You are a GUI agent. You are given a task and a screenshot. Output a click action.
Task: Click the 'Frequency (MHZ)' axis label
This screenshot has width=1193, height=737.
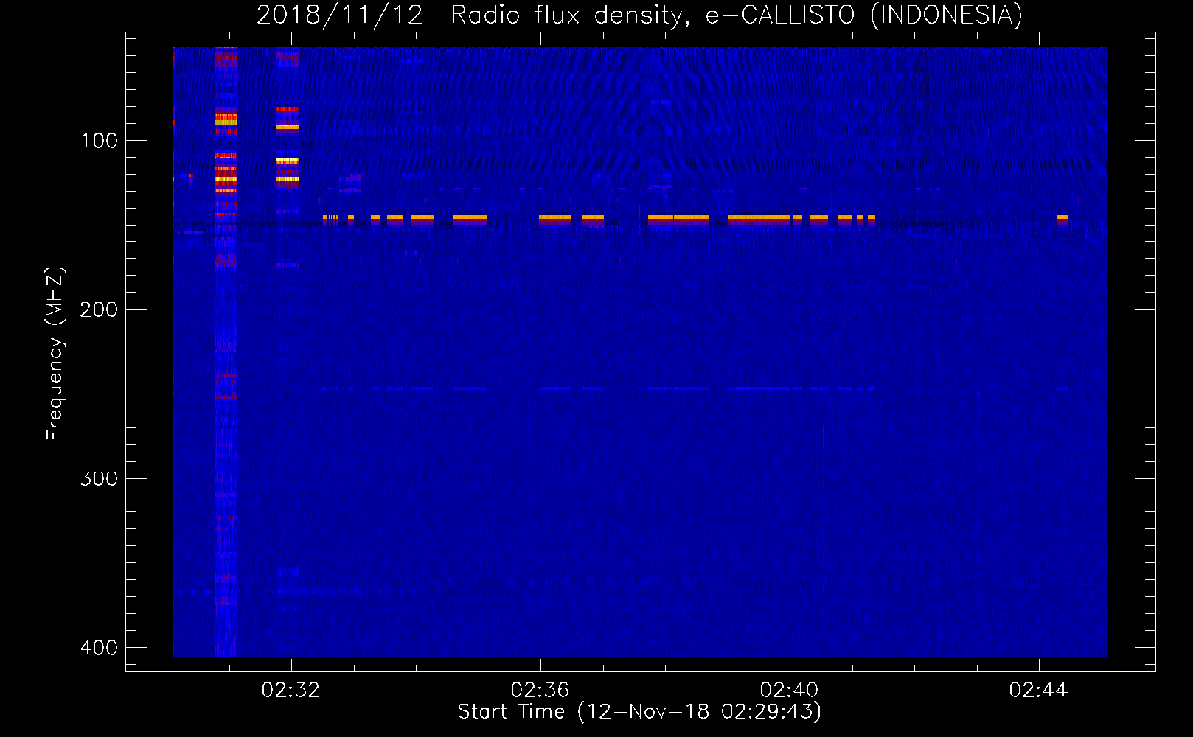[55, 354]
